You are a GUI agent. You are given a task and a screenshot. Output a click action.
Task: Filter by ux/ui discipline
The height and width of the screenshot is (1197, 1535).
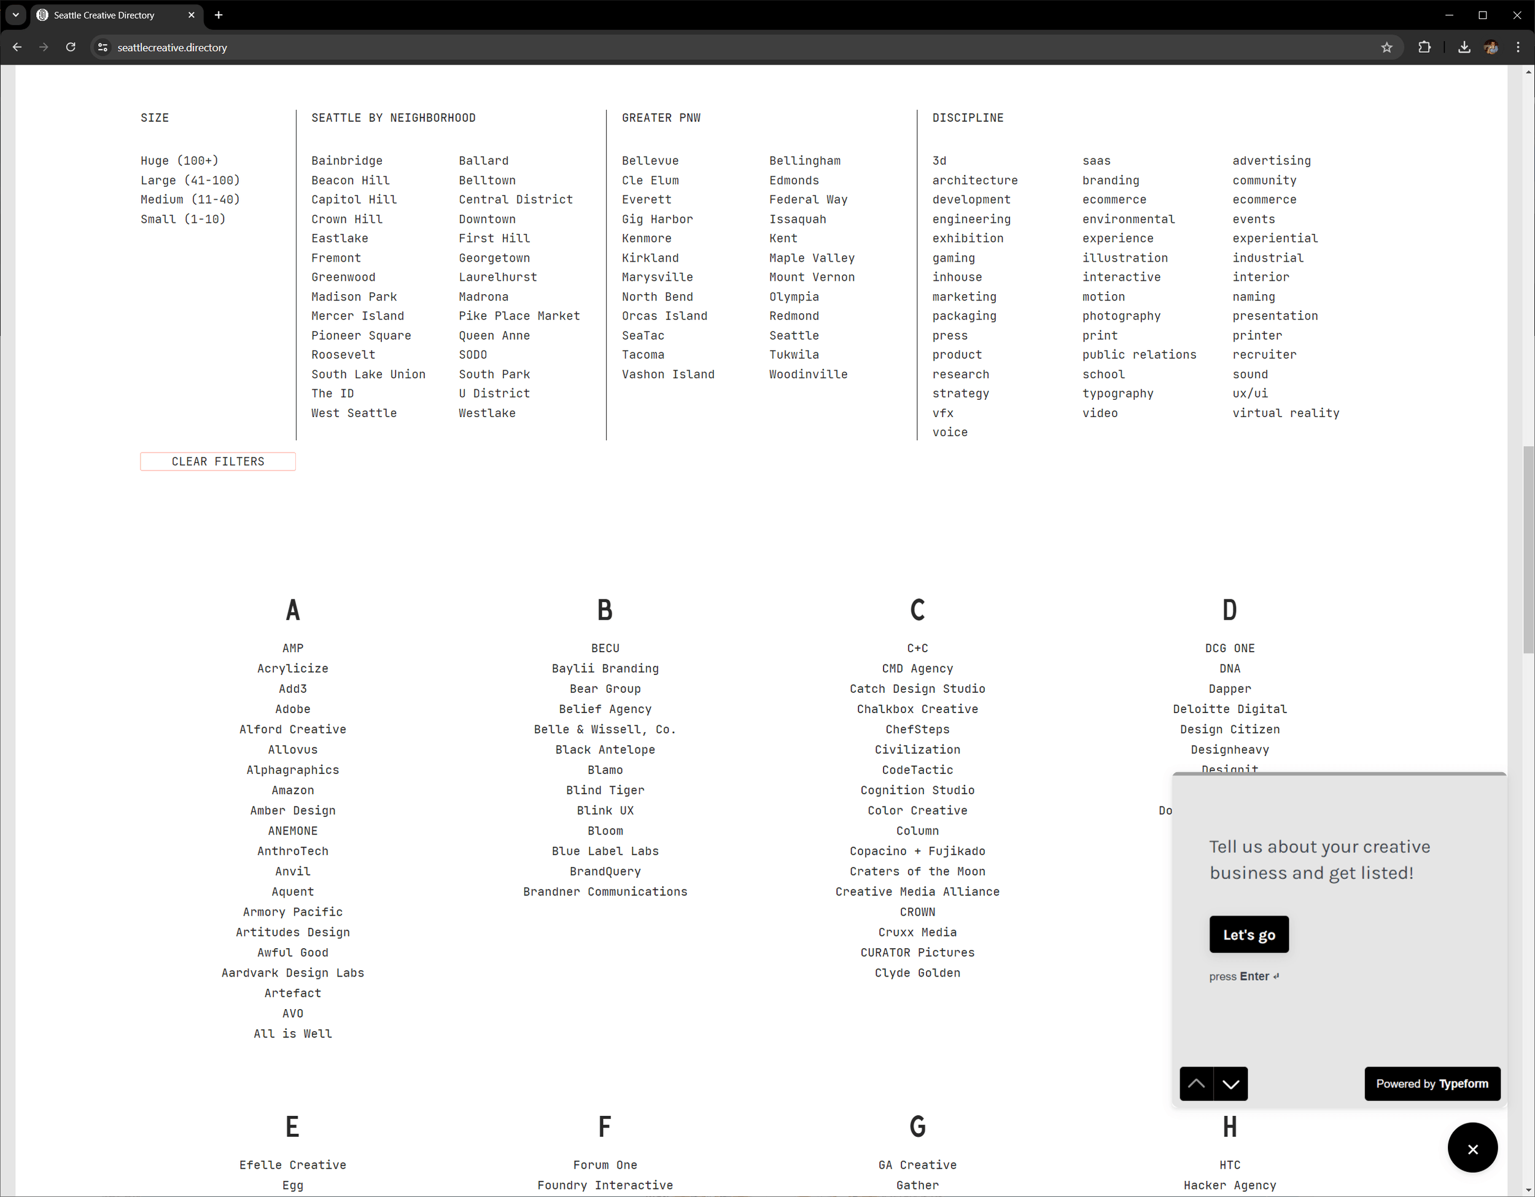pyautogui.click(x=1250, y=394)
